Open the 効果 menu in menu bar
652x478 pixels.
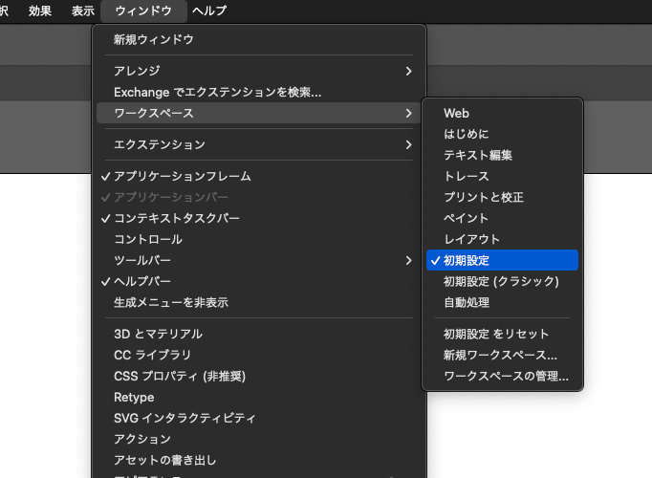(x=40, y=11)
